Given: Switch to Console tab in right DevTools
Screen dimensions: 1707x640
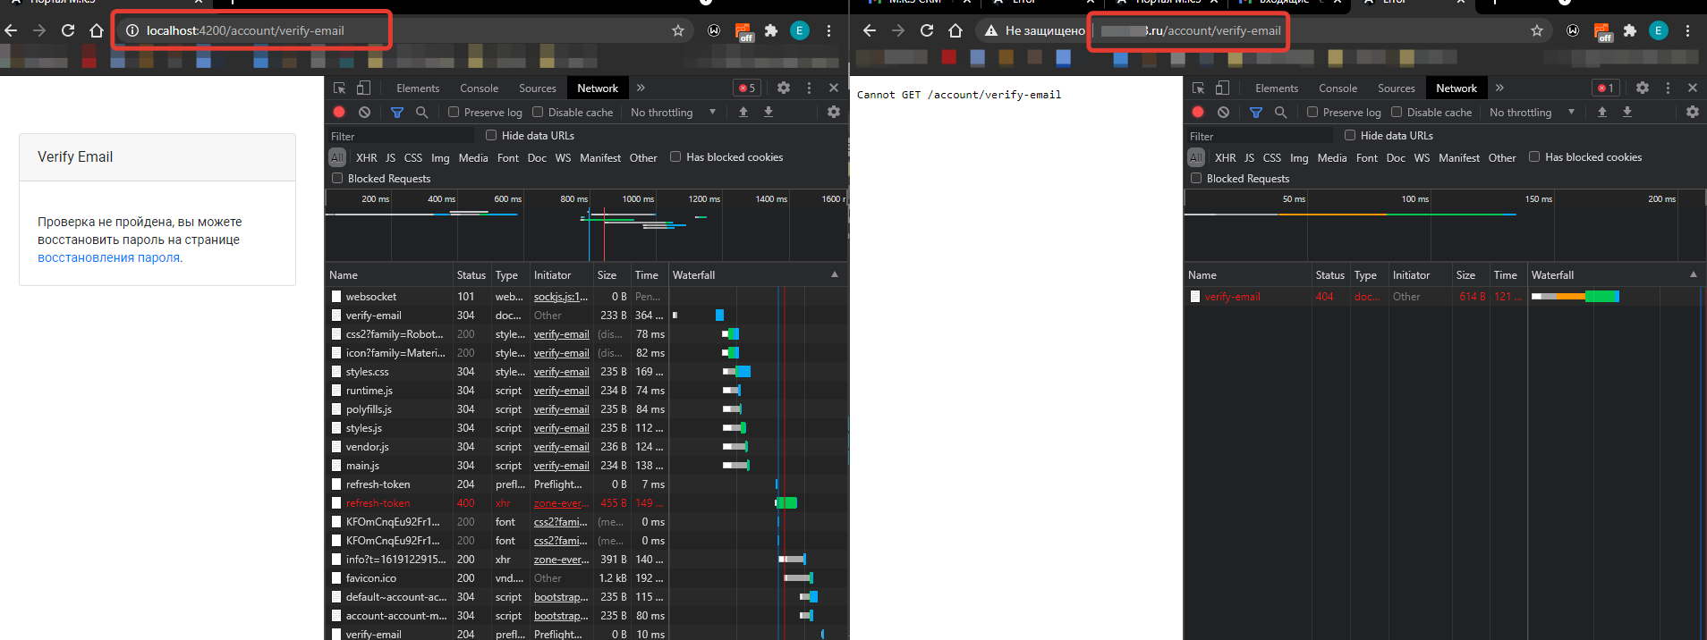Looking at the screenshot, I should 1338,88.
